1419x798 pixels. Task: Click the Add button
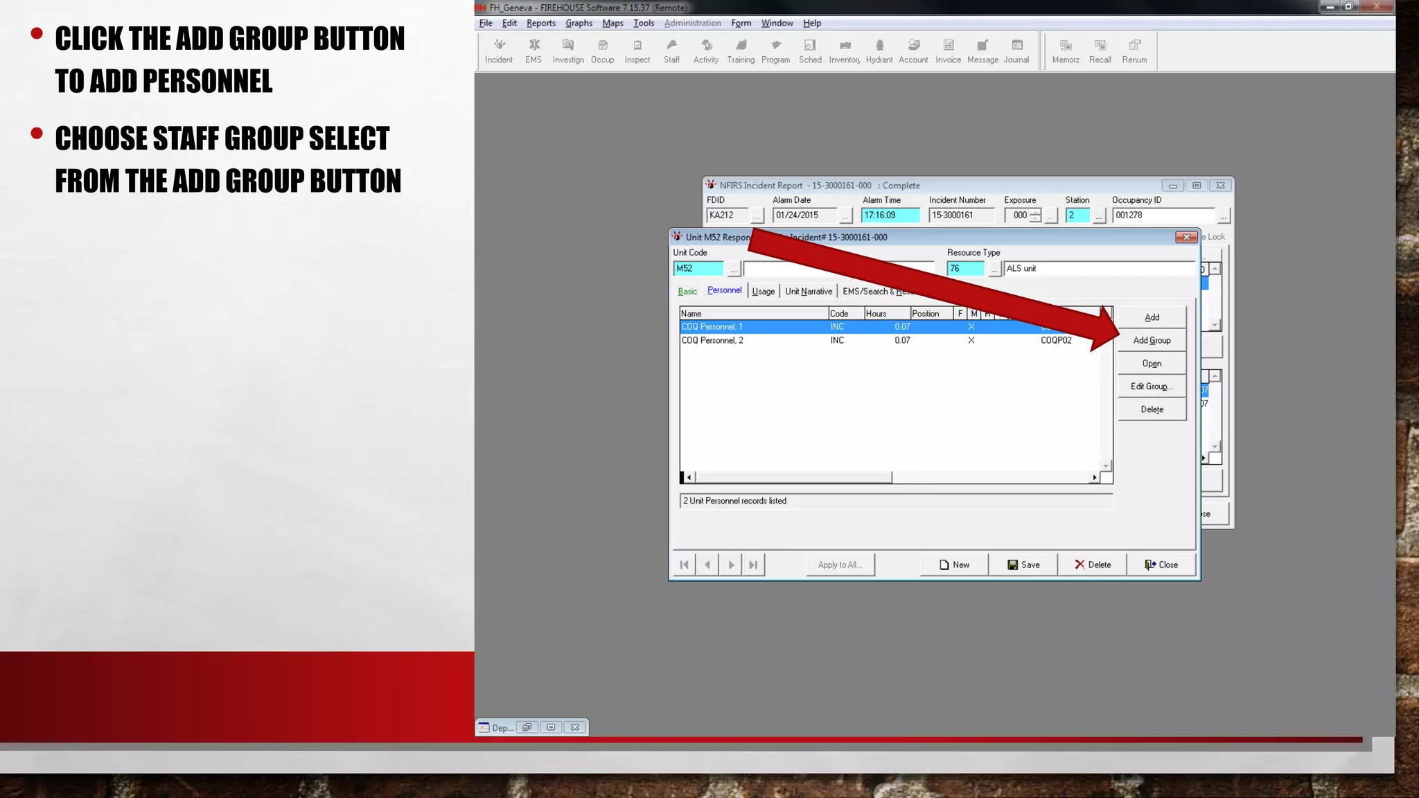click(1152, 317)
